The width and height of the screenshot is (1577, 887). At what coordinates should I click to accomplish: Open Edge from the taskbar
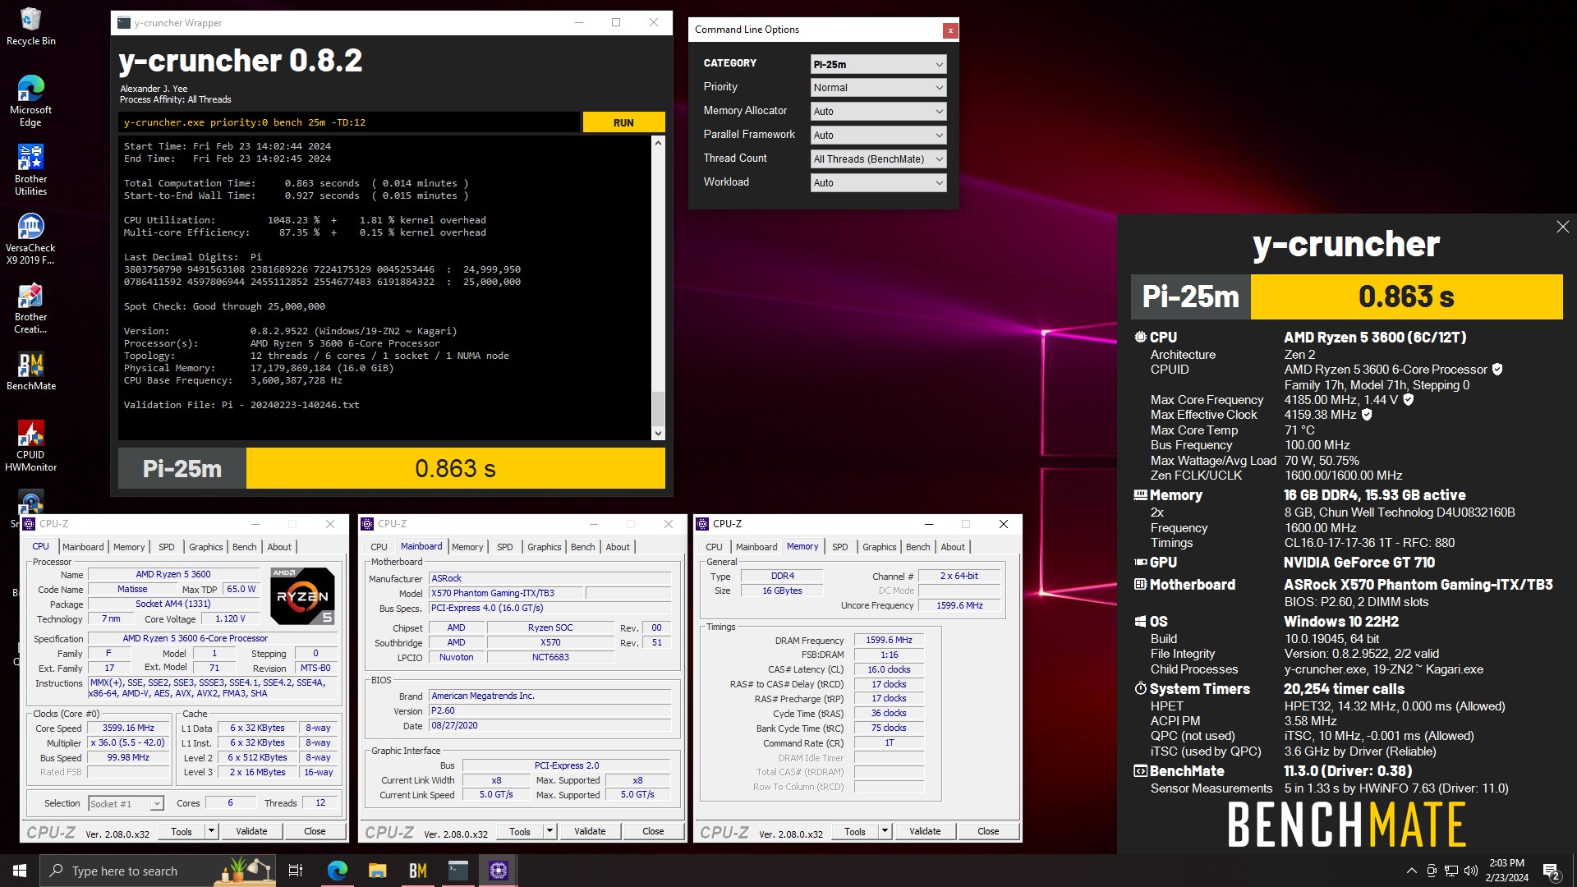pyautogui.click(x=337, y=871)
